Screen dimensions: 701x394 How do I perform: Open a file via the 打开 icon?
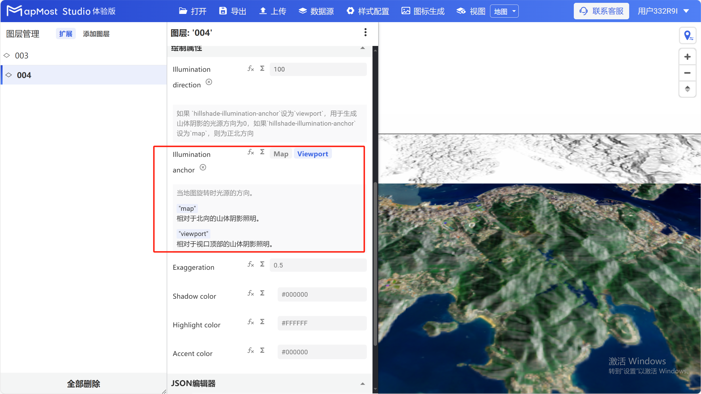(183, 11)
